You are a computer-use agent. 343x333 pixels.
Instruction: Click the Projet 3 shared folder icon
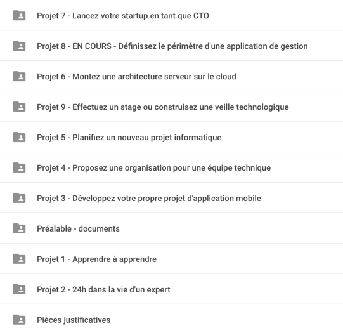[x=19, y=198]
